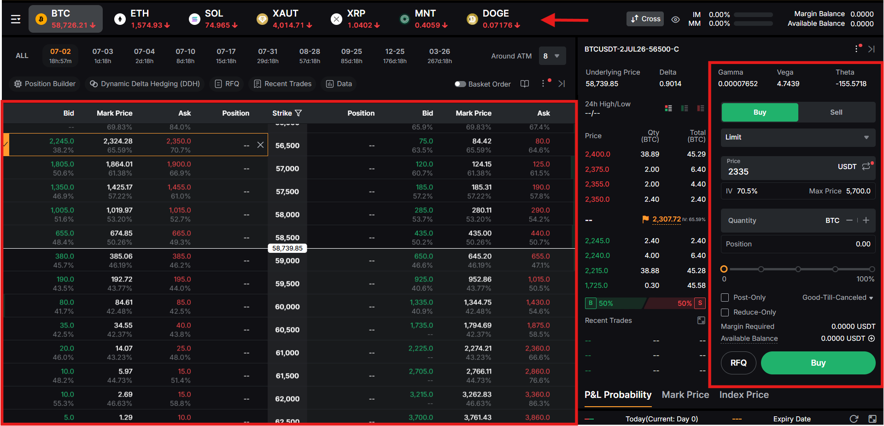This screenshot has height=426, width=884.
Task: Collapse the order panel arrow
Action: 872,49
